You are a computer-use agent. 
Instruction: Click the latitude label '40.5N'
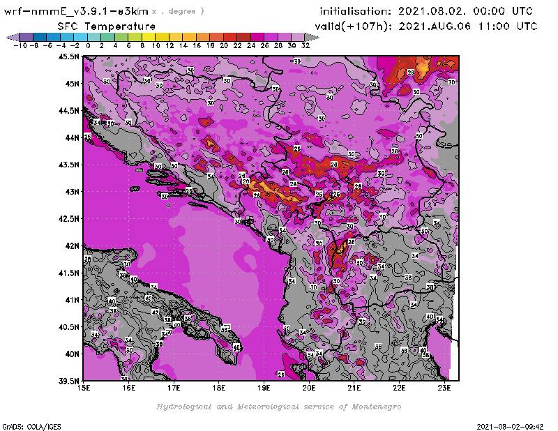click(68, 327)
